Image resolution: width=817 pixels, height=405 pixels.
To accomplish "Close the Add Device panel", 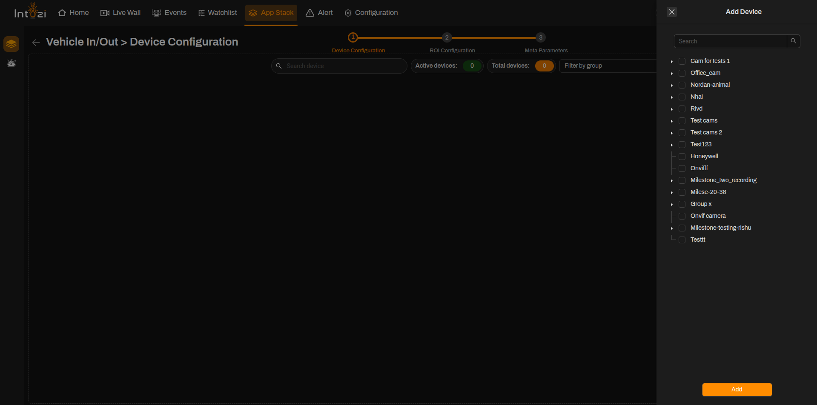I will [x=672, y=12].
